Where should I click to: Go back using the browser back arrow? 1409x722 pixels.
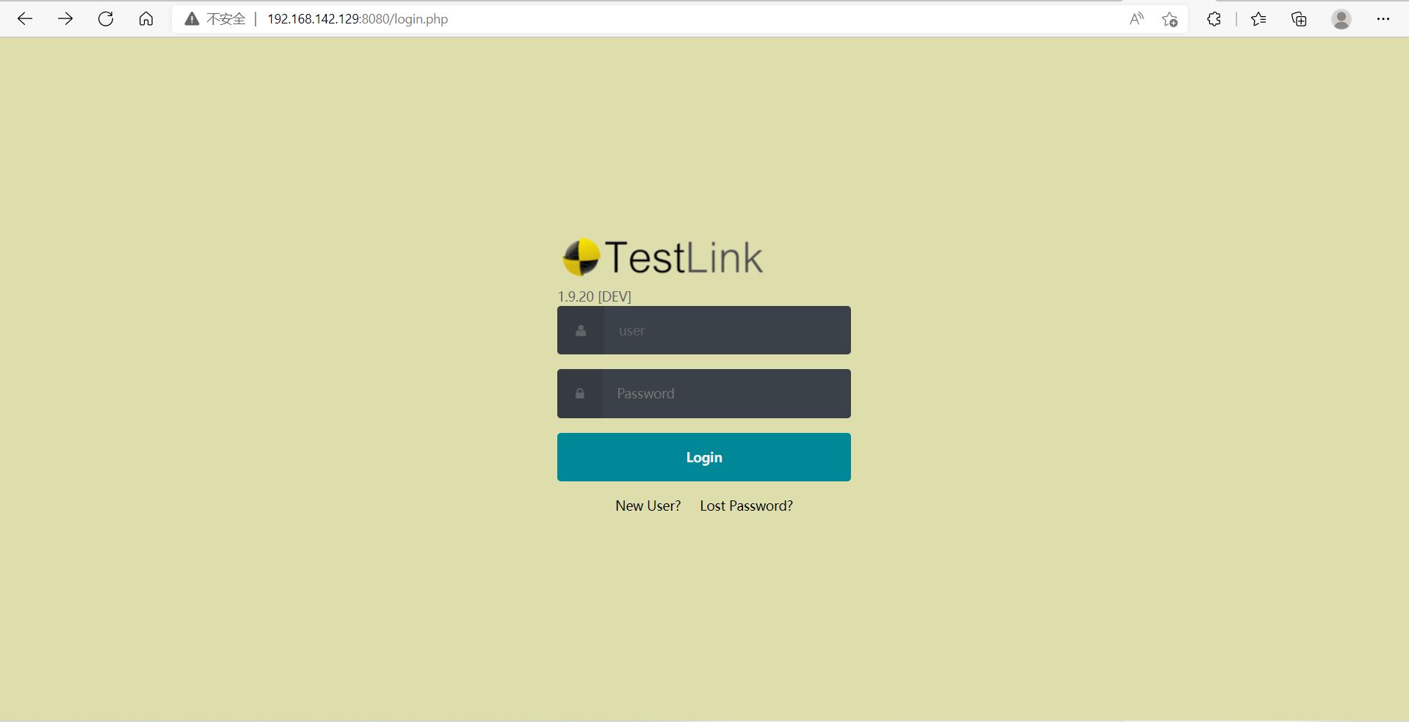click(25, 19)
